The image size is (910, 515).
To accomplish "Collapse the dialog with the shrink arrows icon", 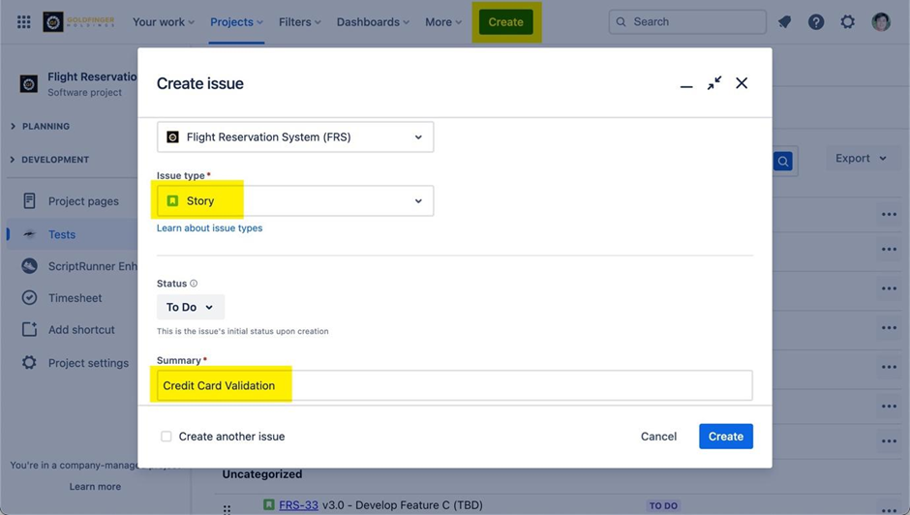I will tap(714, 83).
